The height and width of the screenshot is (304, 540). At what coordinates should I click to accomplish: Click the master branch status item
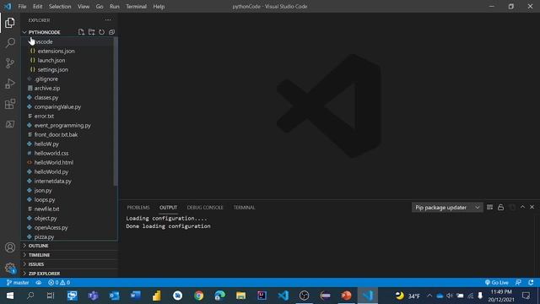18,283
